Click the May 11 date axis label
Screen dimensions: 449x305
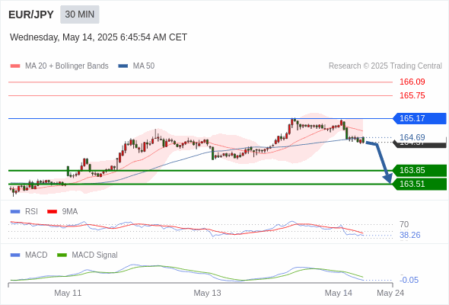click(68, 293)
